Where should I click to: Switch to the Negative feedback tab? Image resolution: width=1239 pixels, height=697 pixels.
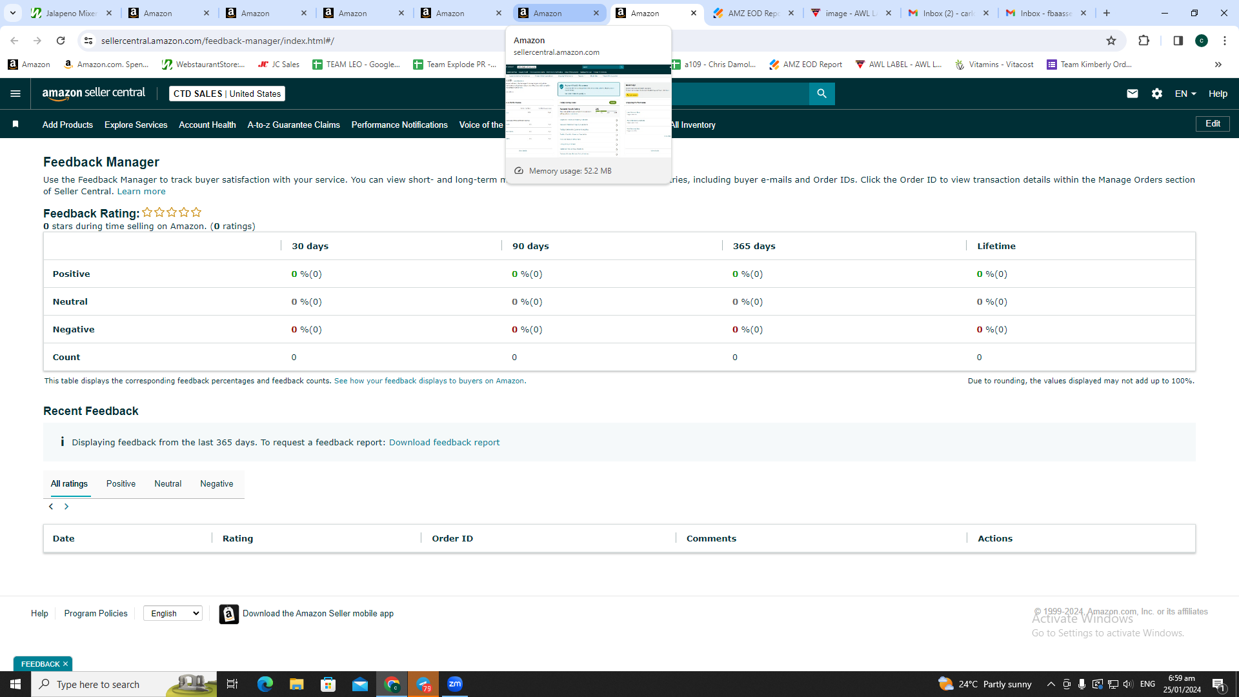tap(217, 483)
